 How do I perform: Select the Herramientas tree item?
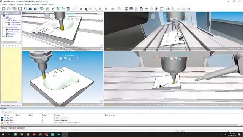coord(13,27)
